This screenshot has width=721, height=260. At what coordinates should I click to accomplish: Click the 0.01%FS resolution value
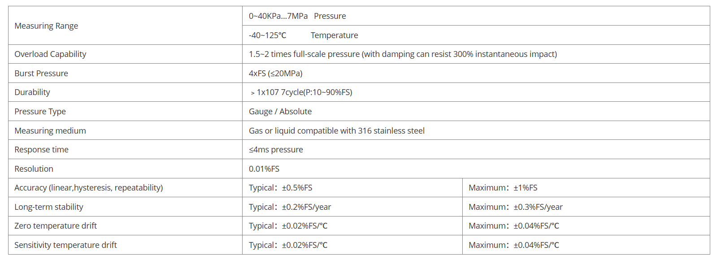coord(264,169)
